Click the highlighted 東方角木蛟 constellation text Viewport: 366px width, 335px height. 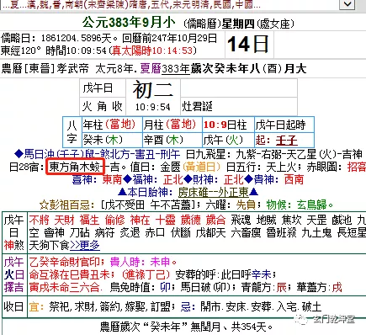click(x=75, y=167)
